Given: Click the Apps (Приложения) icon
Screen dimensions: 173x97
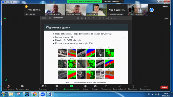Looking at the screenshot, I should click(x=106, y=86).
